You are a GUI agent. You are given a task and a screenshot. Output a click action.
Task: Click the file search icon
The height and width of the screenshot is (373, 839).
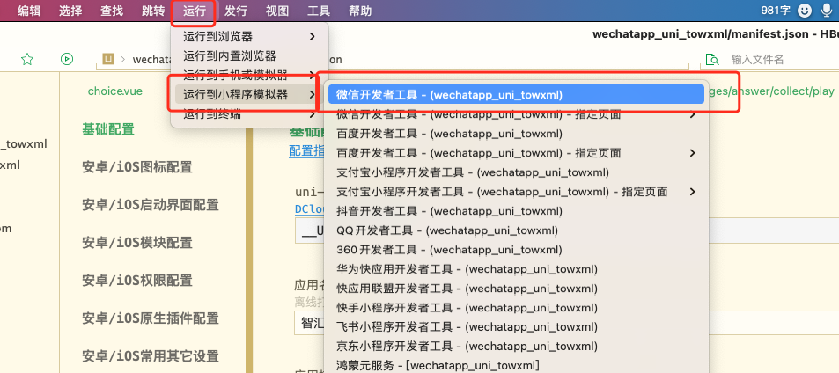point(712,59)
